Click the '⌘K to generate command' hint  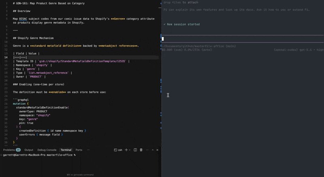[80, 175]
